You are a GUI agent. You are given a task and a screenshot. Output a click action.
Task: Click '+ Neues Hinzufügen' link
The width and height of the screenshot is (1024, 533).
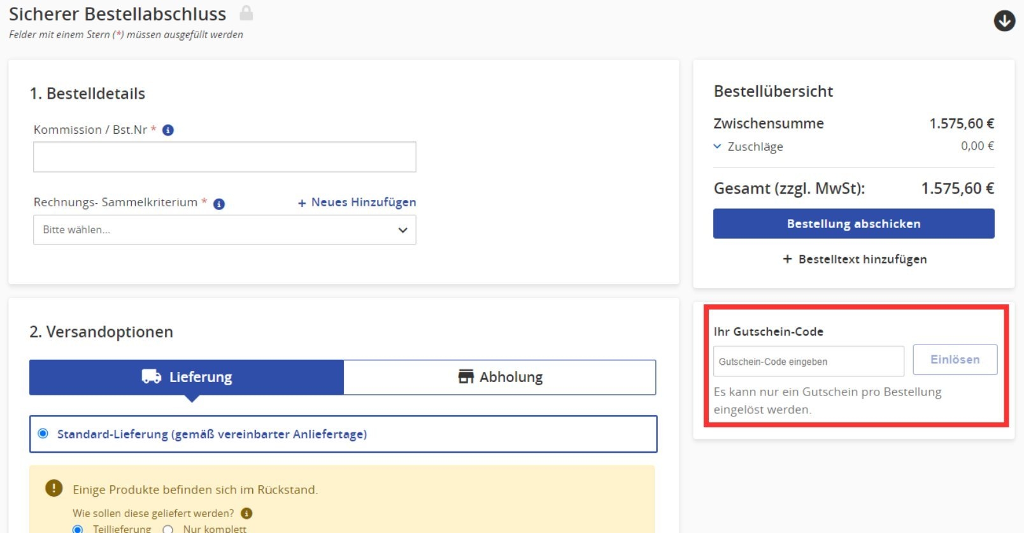[x=357, y=203]
